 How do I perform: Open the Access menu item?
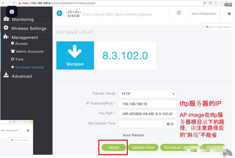pos(21,44)
